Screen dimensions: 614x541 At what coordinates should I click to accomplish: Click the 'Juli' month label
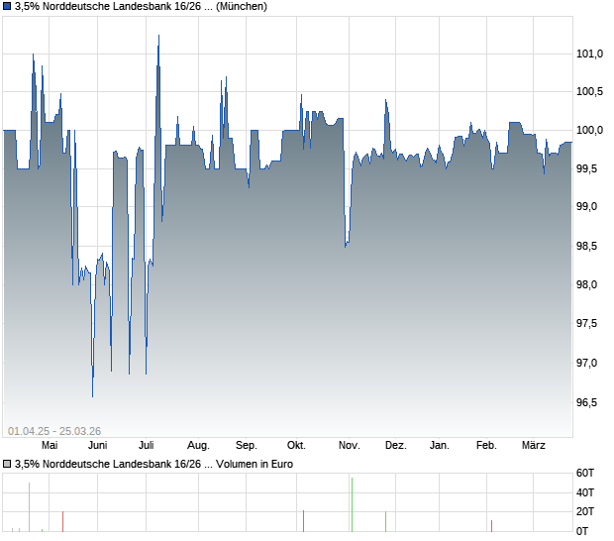point(146,445)
